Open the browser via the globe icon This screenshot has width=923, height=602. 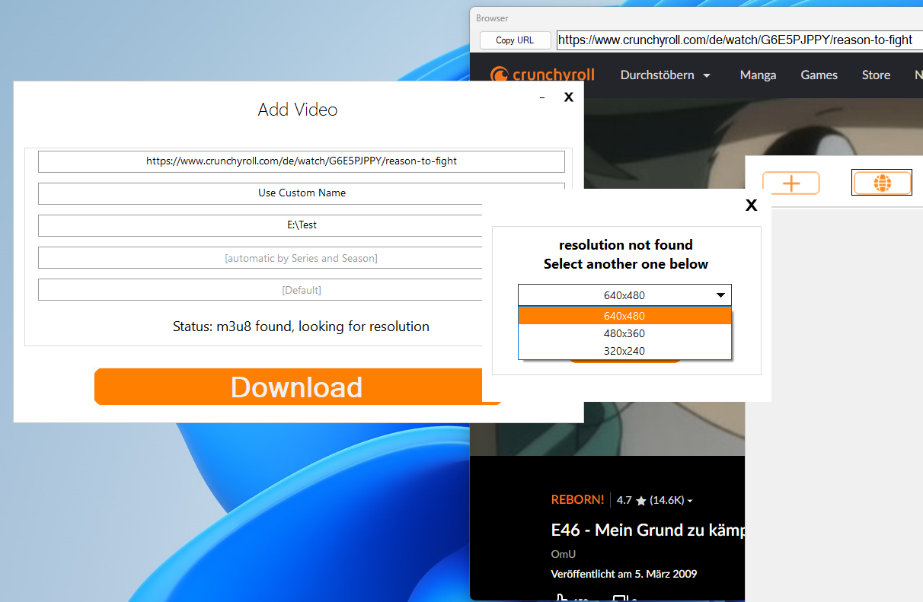click(881, 183)
